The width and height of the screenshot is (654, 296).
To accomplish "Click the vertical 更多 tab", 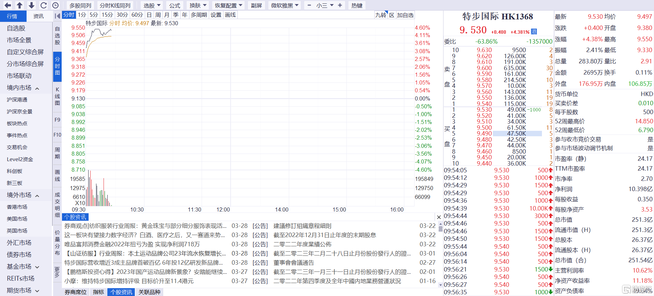I will pyautogui.click(x=57, y=272).
